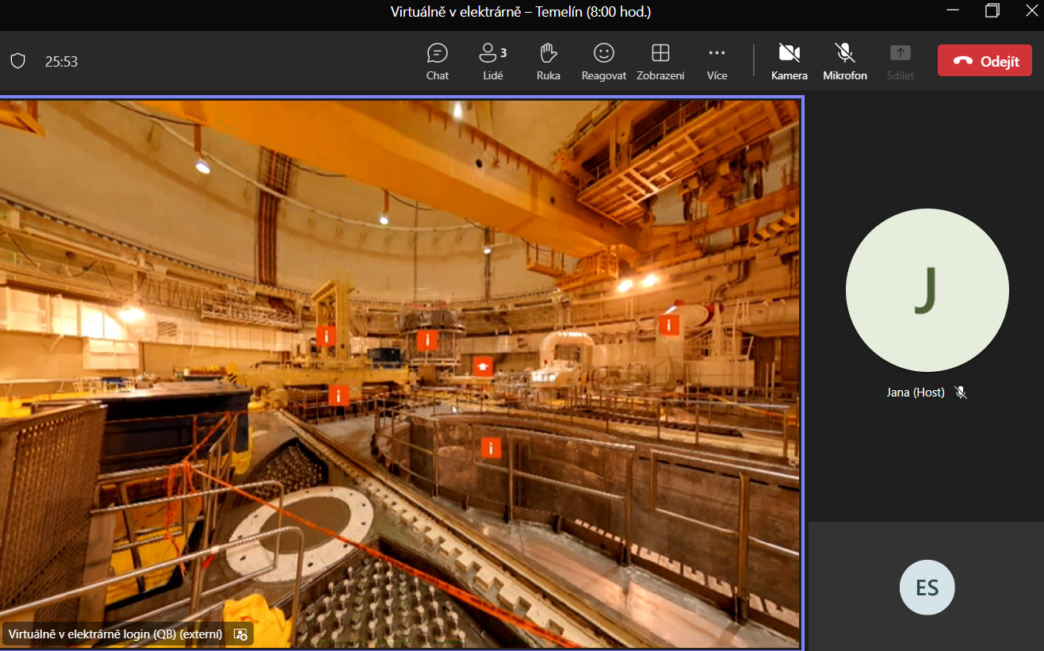Click the 25:53 meeting timer
Viewport: 1044px width, 651px height.
coord(61,61)
